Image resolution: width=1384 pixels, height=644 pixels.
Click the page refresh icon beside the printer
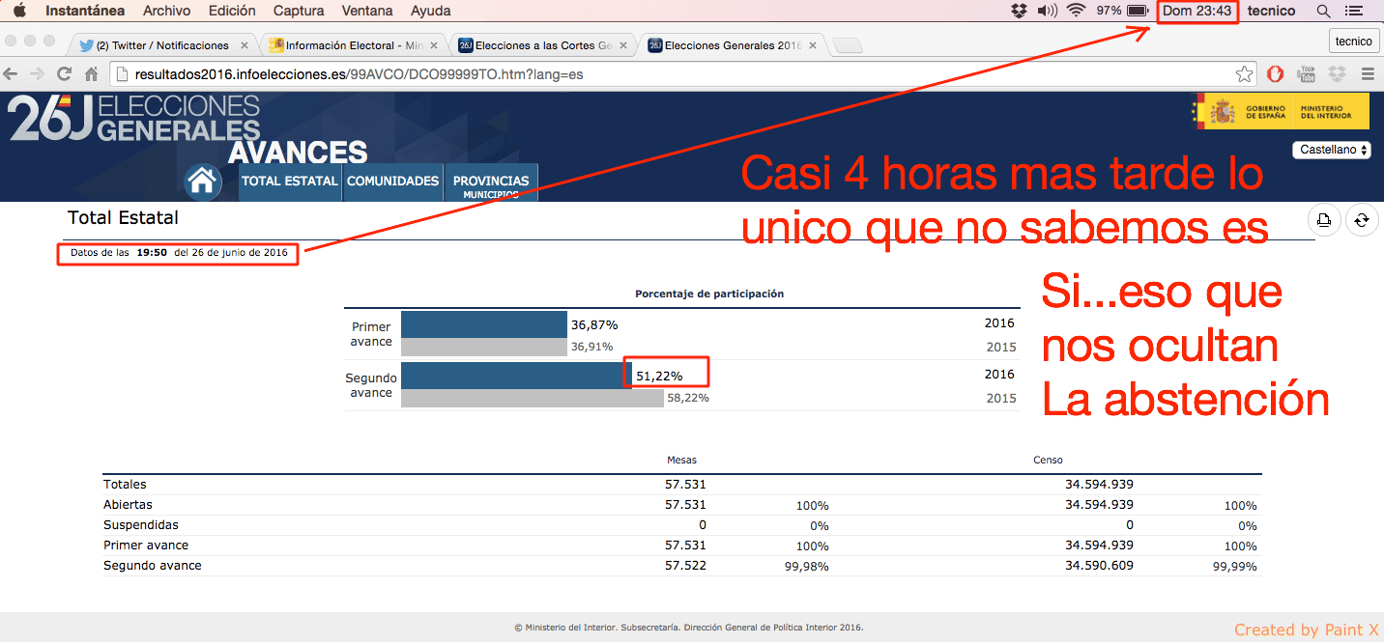click(1361, 220)
